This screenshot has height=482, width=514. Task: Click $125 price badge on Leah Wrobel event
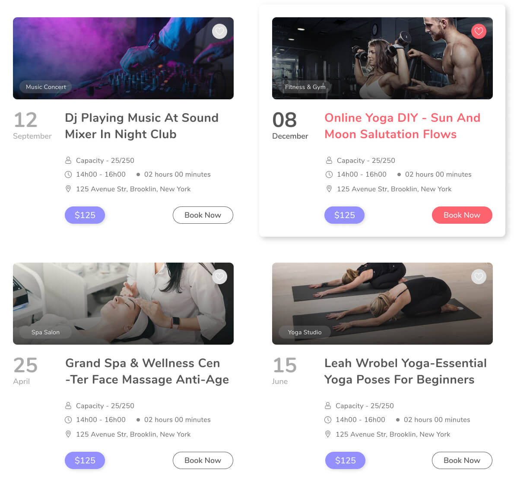tap(345, 460)
